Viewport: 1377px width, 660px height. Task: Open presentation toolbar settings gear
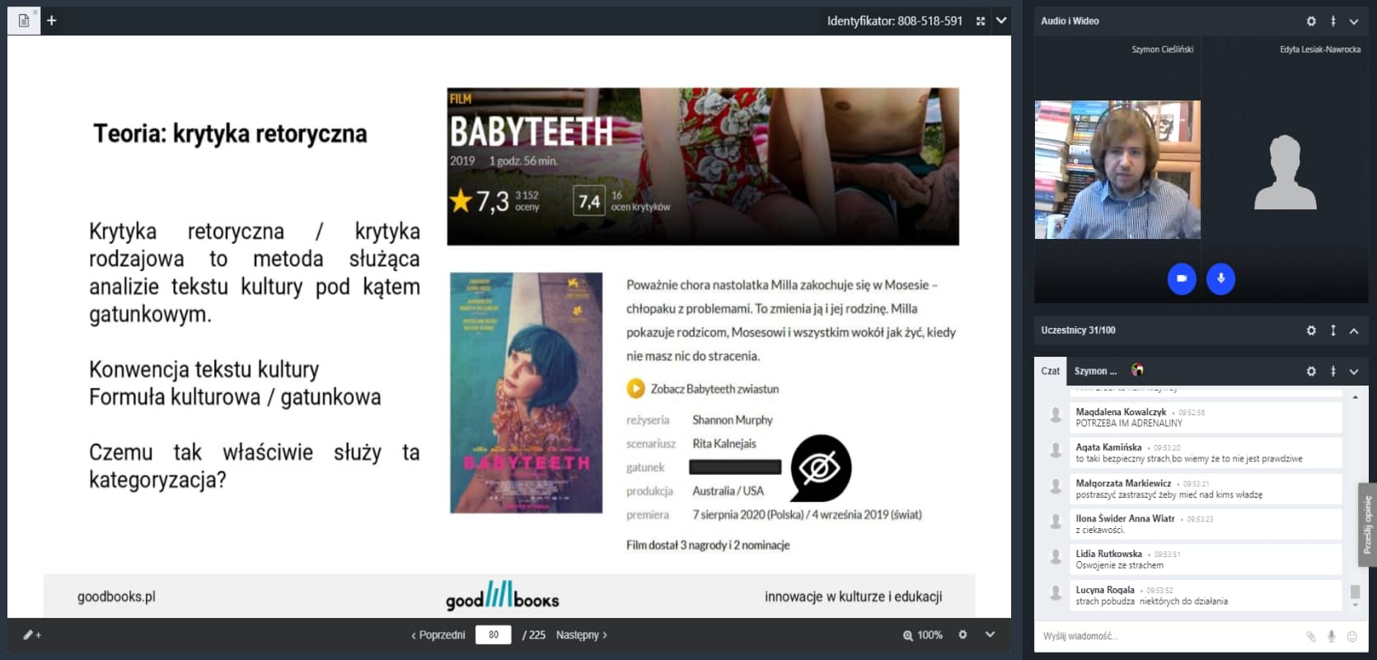962,634
